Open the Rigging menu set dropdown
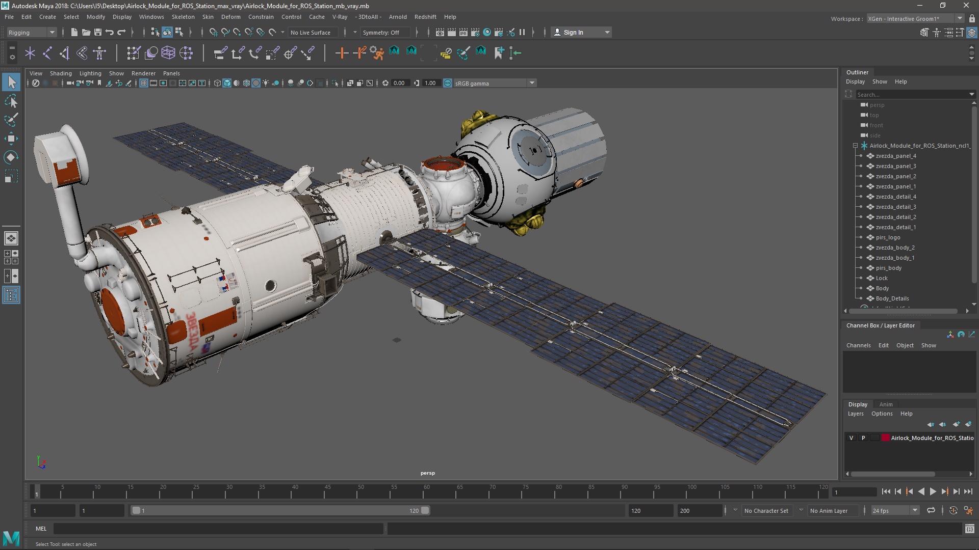The height and width of the screenshot is (550, 979). tap(32, 32)
